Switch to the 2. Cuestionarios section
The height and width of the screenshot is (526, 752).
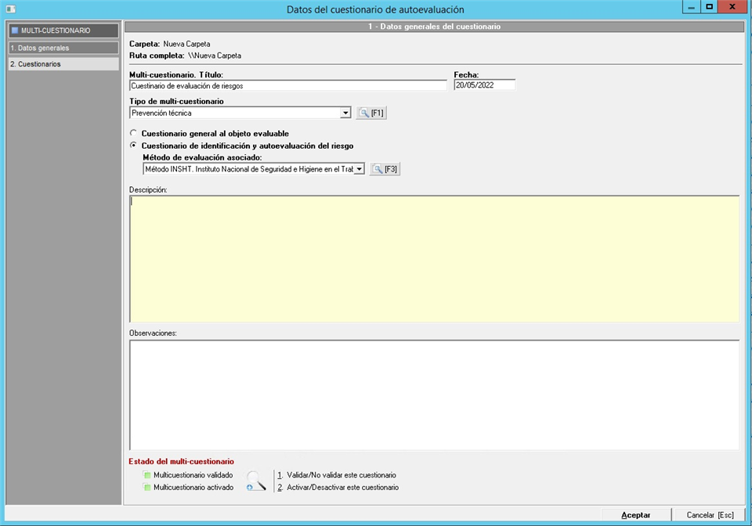pyautogui.click(x=63, y=64)
